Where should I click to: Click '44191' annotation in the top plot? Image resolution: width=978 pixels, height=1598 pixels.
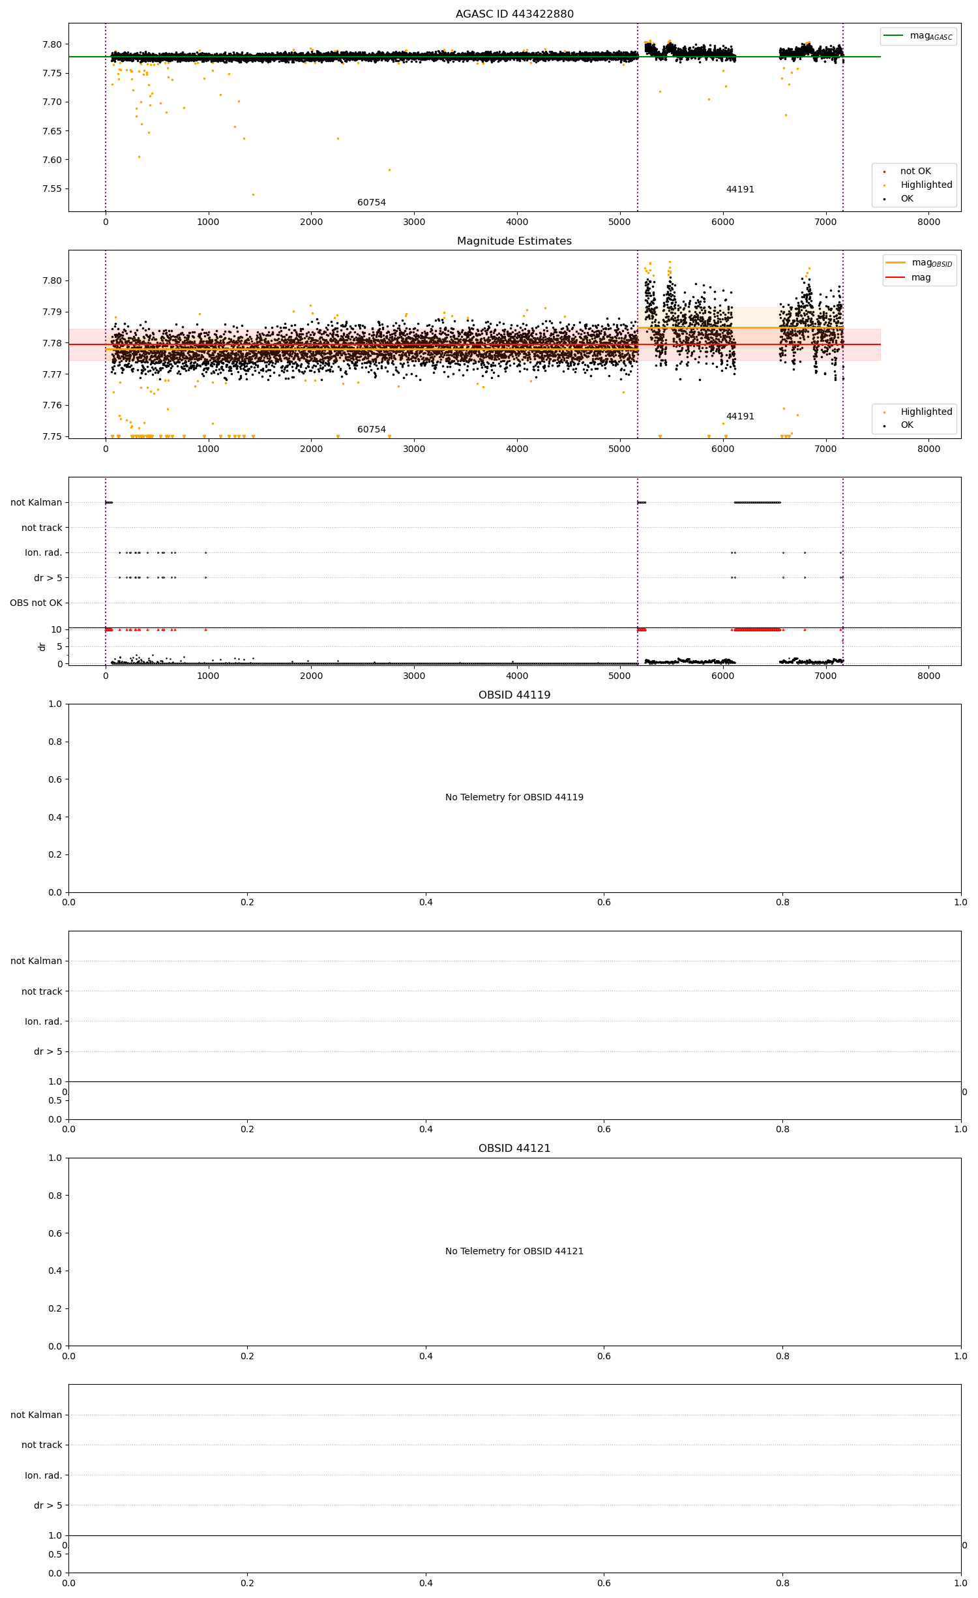pyautogui.click(x=740, y=190)
